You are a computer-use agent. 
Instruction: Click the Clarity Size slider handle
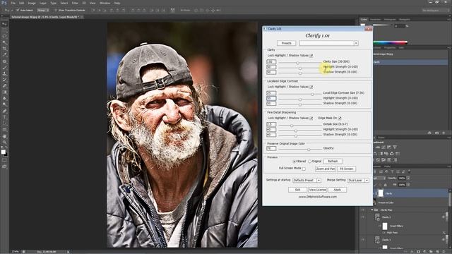[298, 63]
